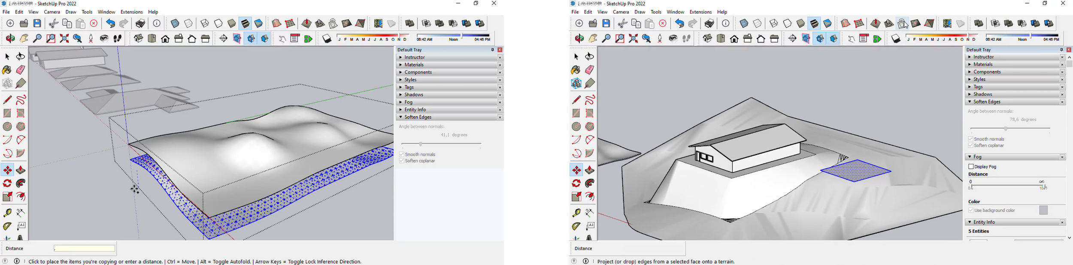Choose the Push/Pull tool in the right window
Image resolution: width=1073 pixels, height=265 pixels.
[x=590, y=170]
